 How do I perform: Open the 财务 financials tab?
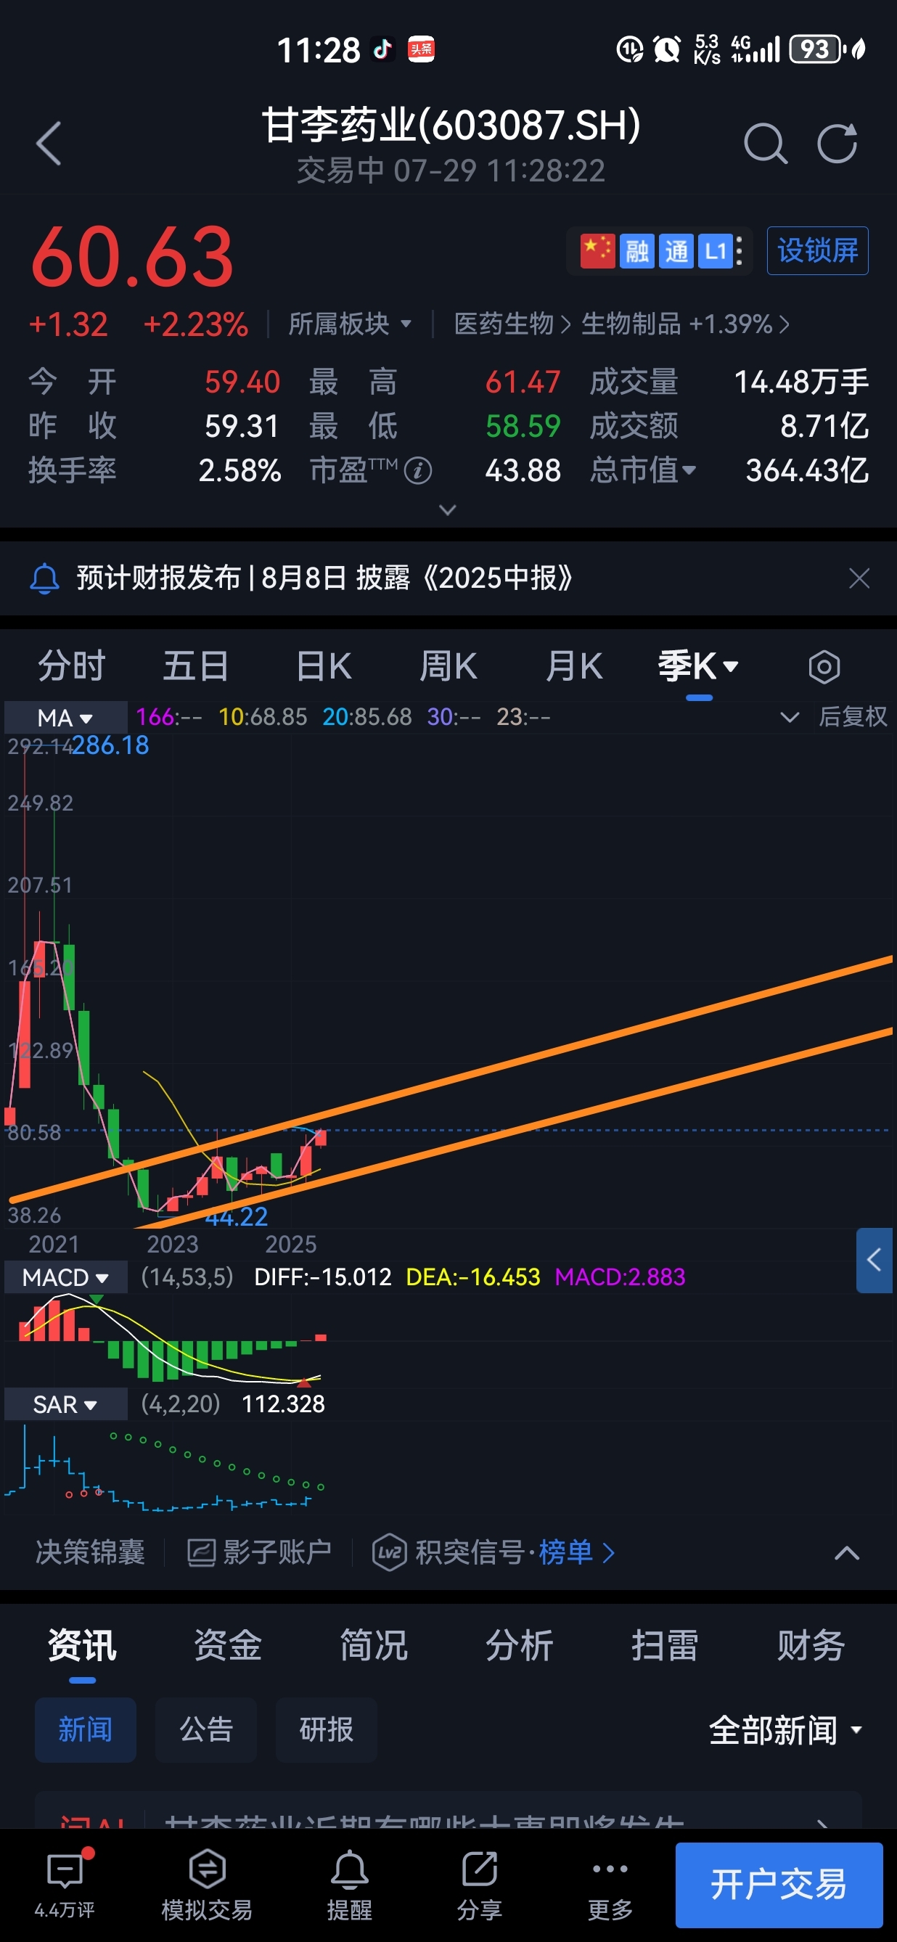coord(811,1645)
